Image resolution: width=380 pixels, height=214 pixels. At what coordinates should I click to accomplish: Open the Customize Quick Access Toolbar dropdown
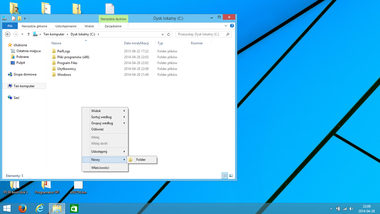[x=25, y=18]
